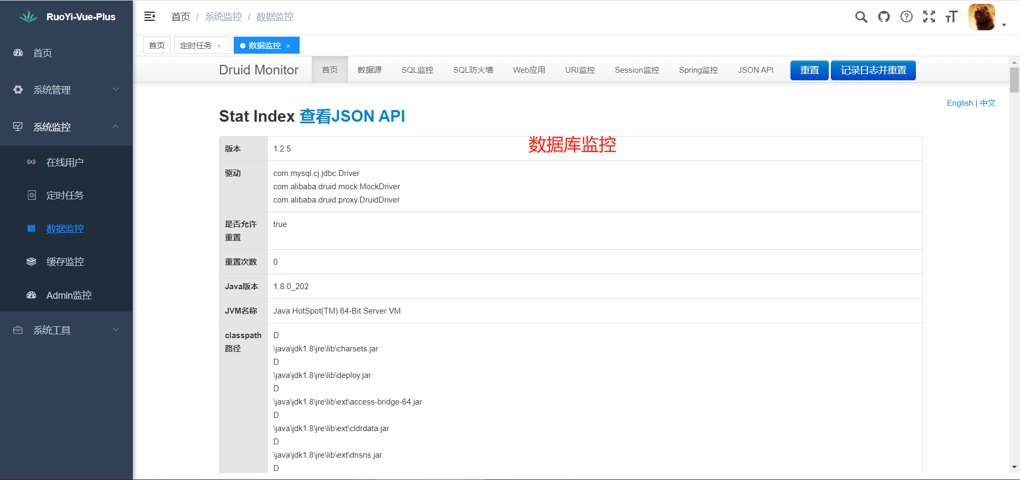Open the GitHub source icon

(x=884, y=17)
